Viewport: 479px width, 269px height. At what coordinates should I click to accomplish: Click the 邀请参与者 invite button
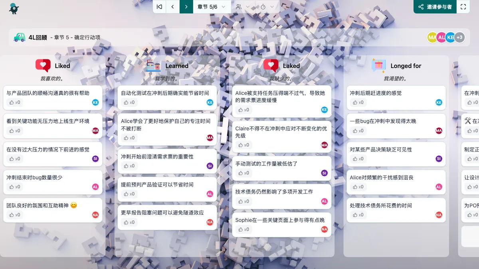435,7
